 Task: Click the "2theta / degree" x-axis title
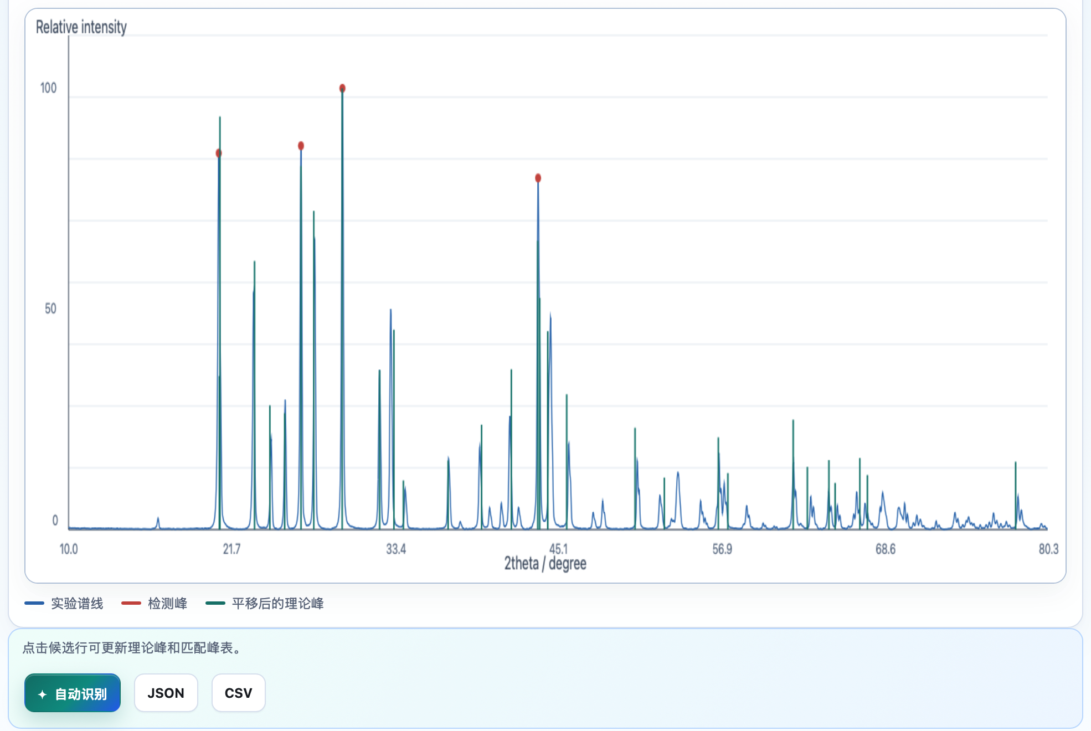(x=545, y=563)
